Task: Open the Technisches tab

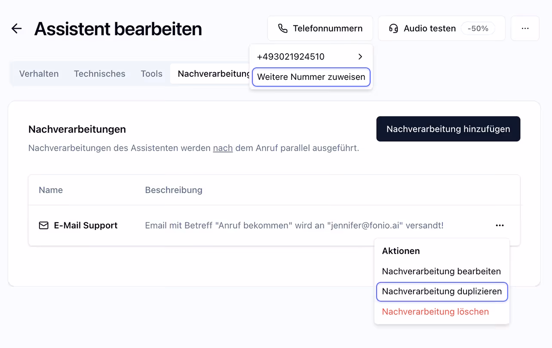Action: [x=100, y=74]
